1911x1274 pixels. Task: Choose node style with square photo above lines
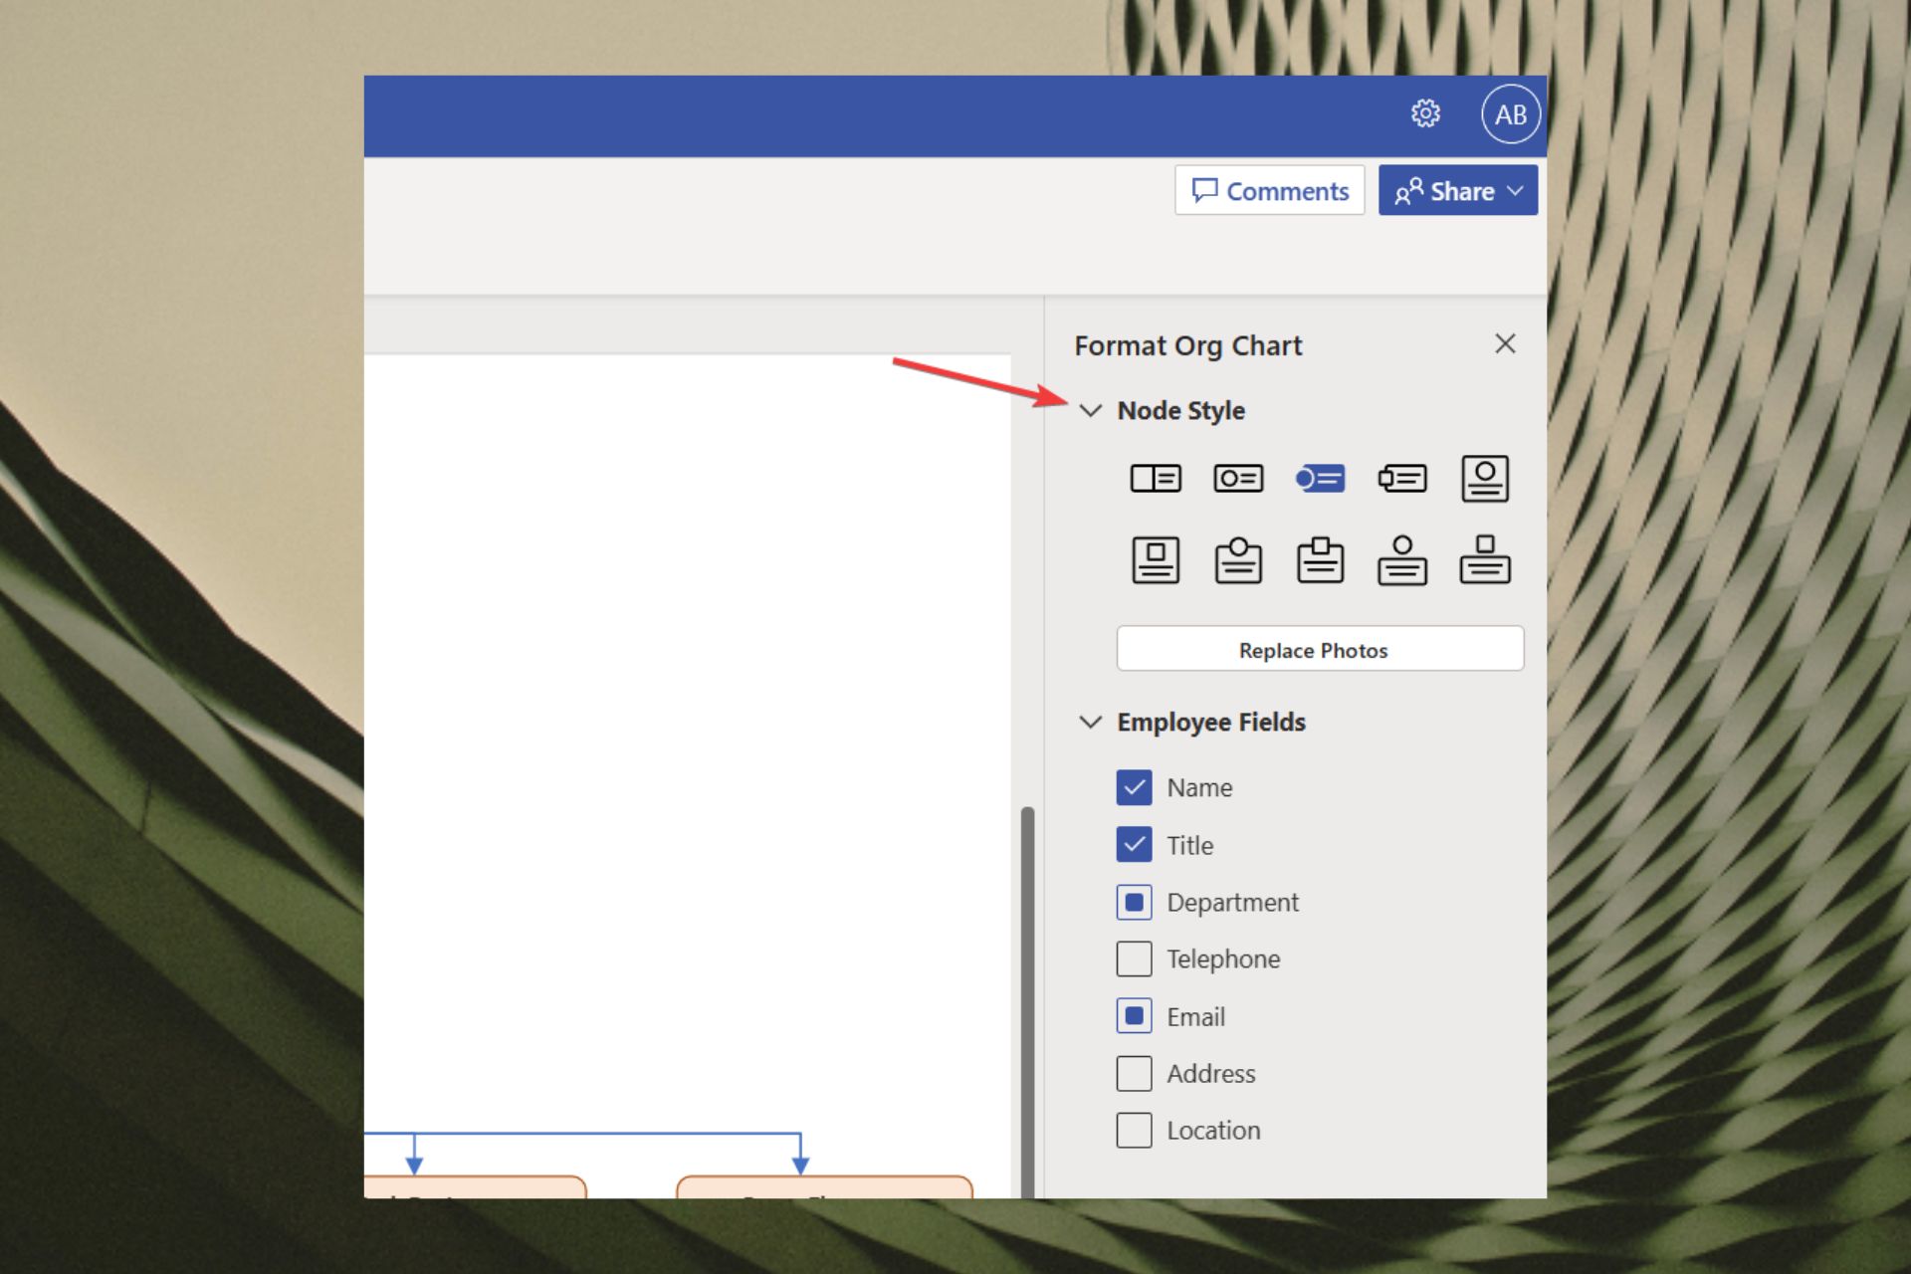coord(1484,560)
